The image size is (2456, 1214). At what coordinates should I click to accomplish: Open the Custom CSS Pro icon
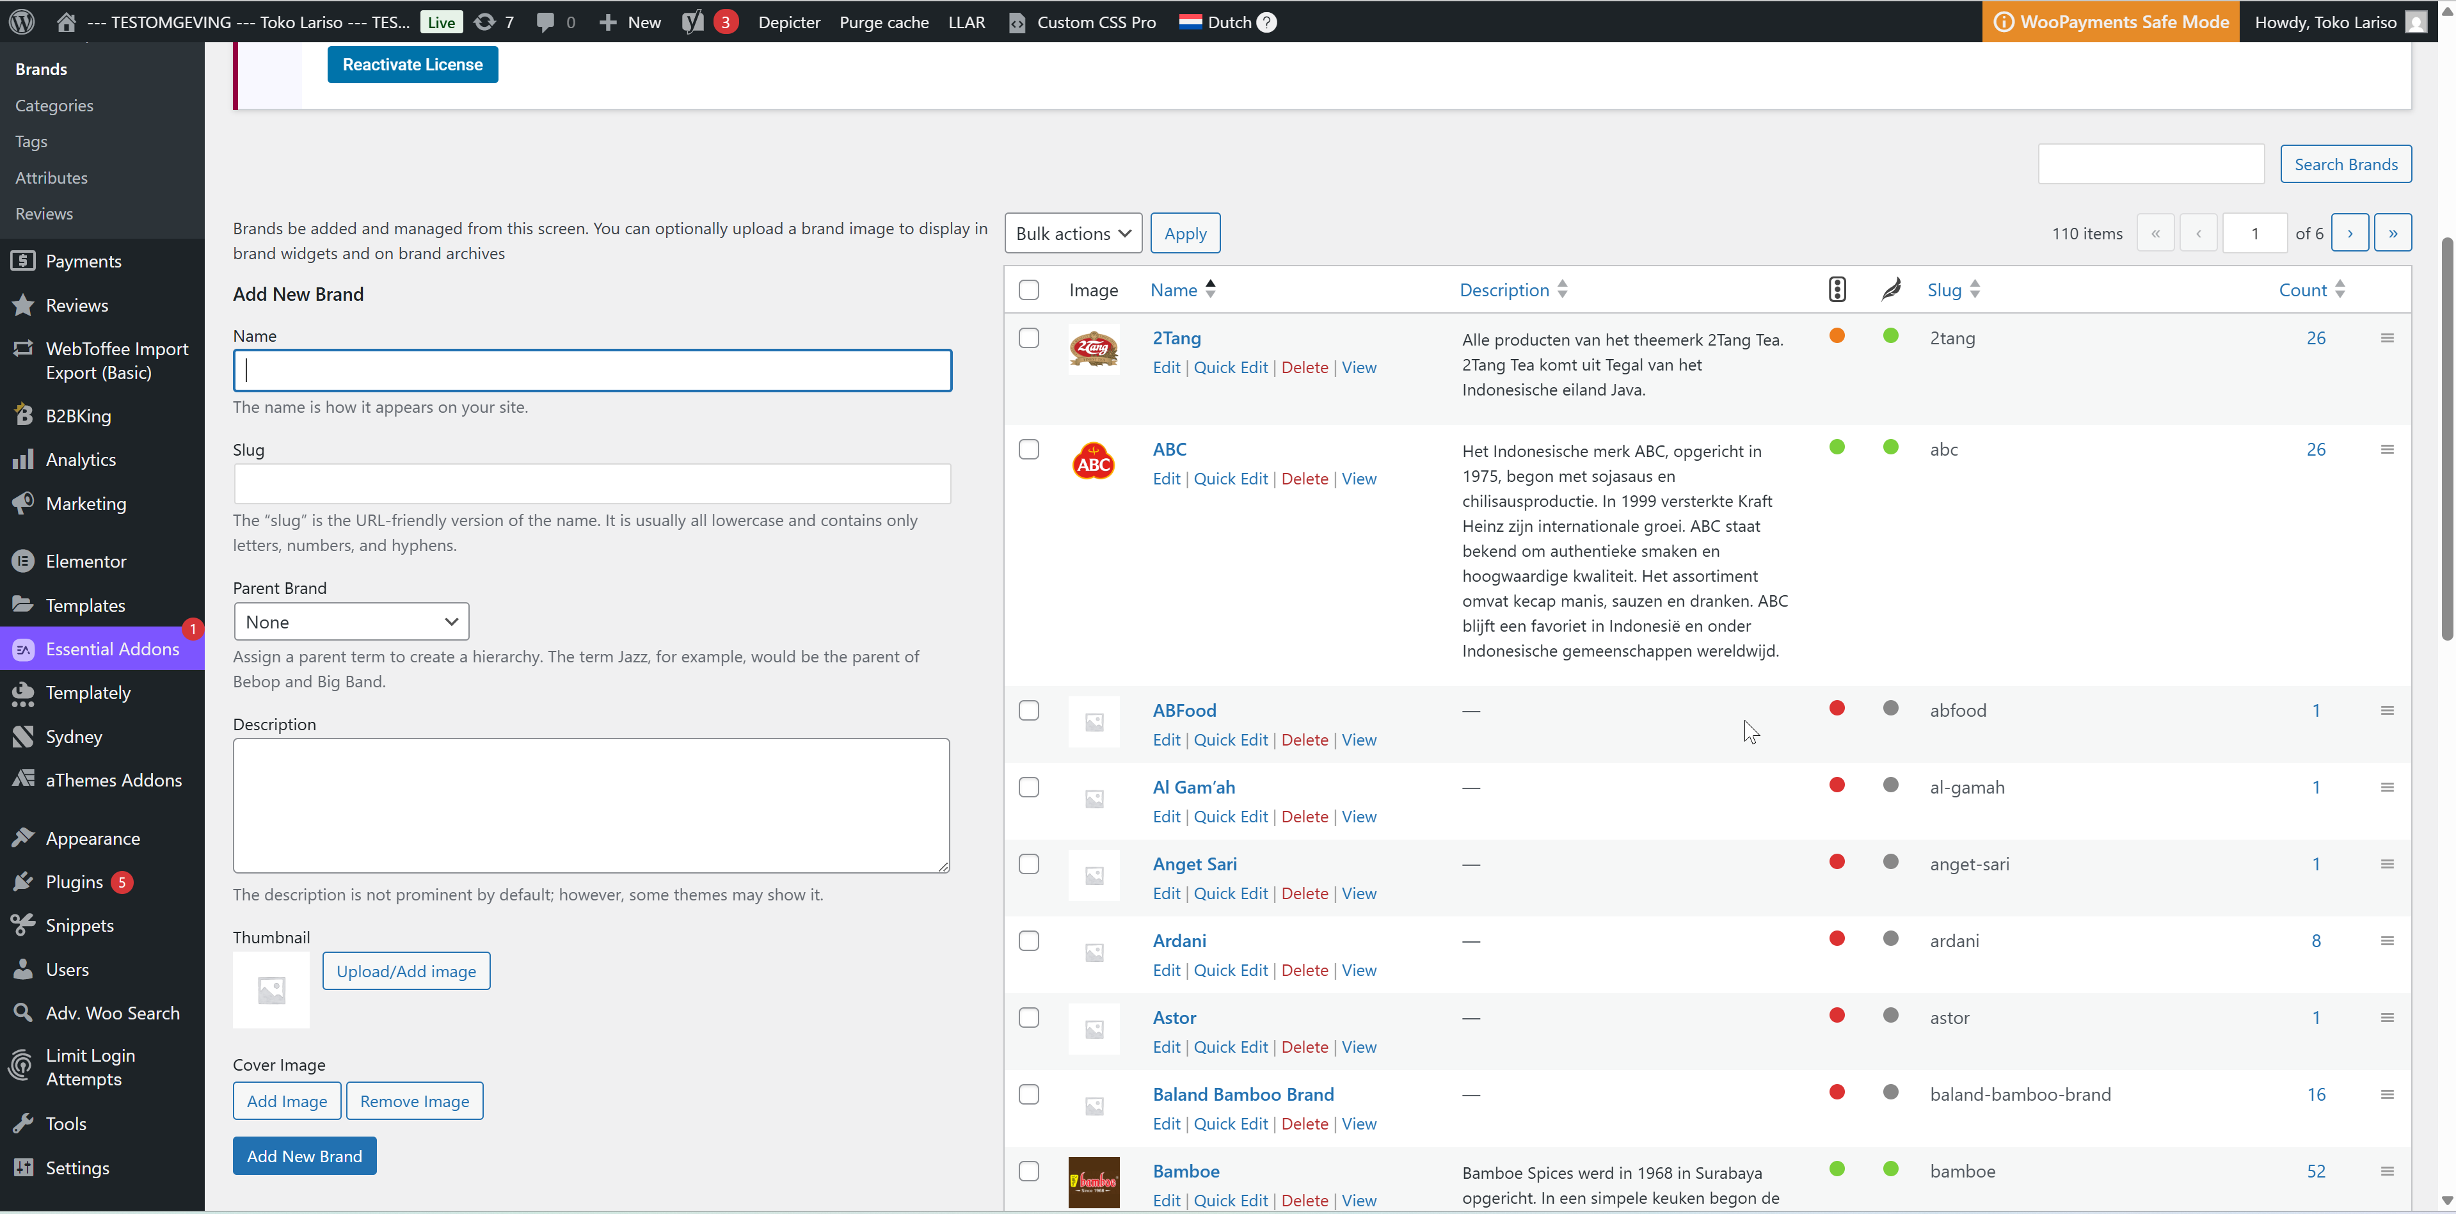coord(1017,22)
